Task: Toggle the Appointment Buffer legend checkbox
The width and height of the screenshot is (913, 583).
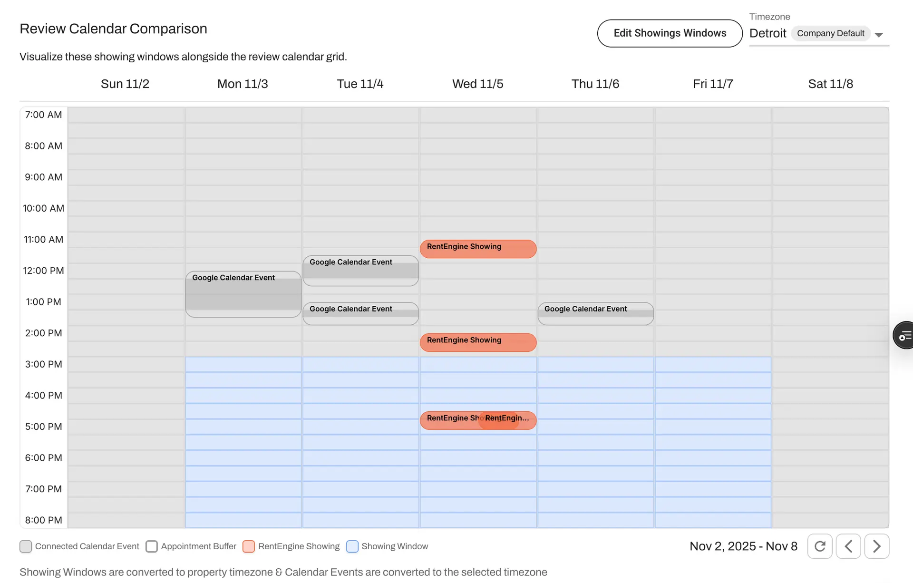Action: [x=152, y=546]
